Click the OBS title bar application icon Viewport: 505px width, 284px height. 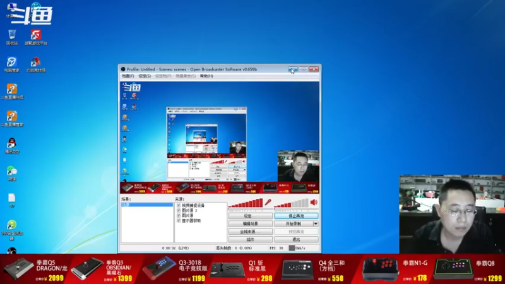coord(123,69)
